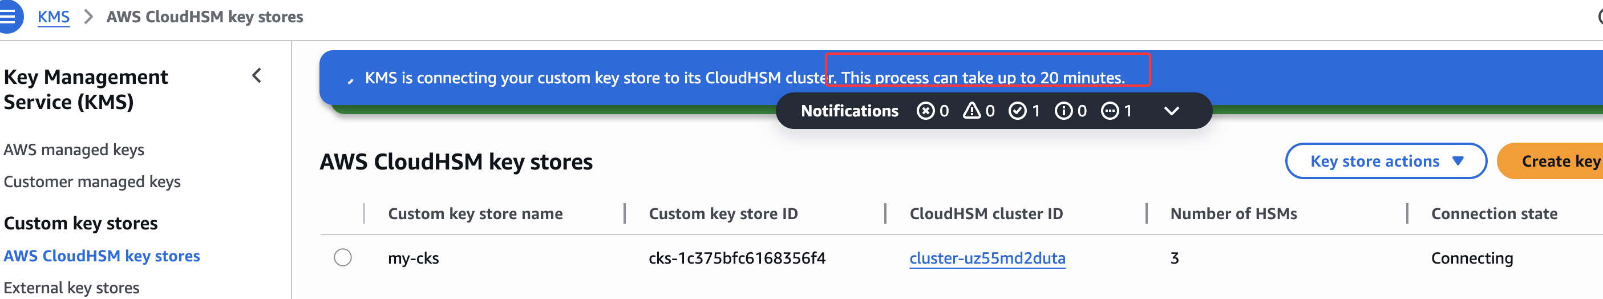
Task: Click the warning notifications triangle icon
Action: tap(971, 111)
